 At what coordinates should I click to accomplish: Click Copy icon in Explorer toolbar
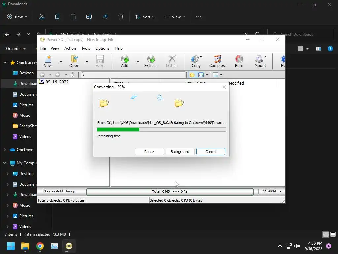(57, 17)
